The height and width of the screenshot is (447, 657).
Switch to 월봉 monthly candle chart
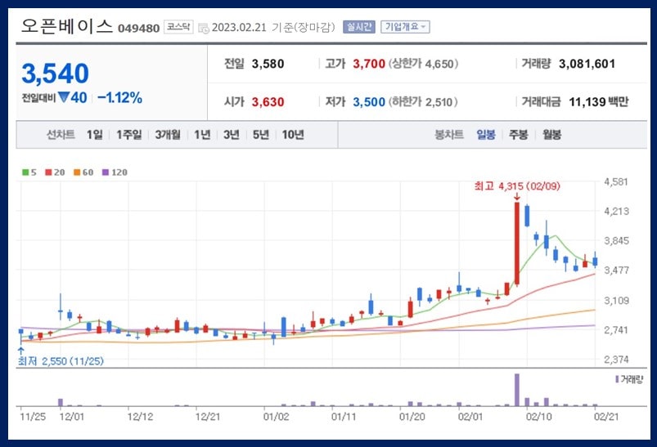551,135
